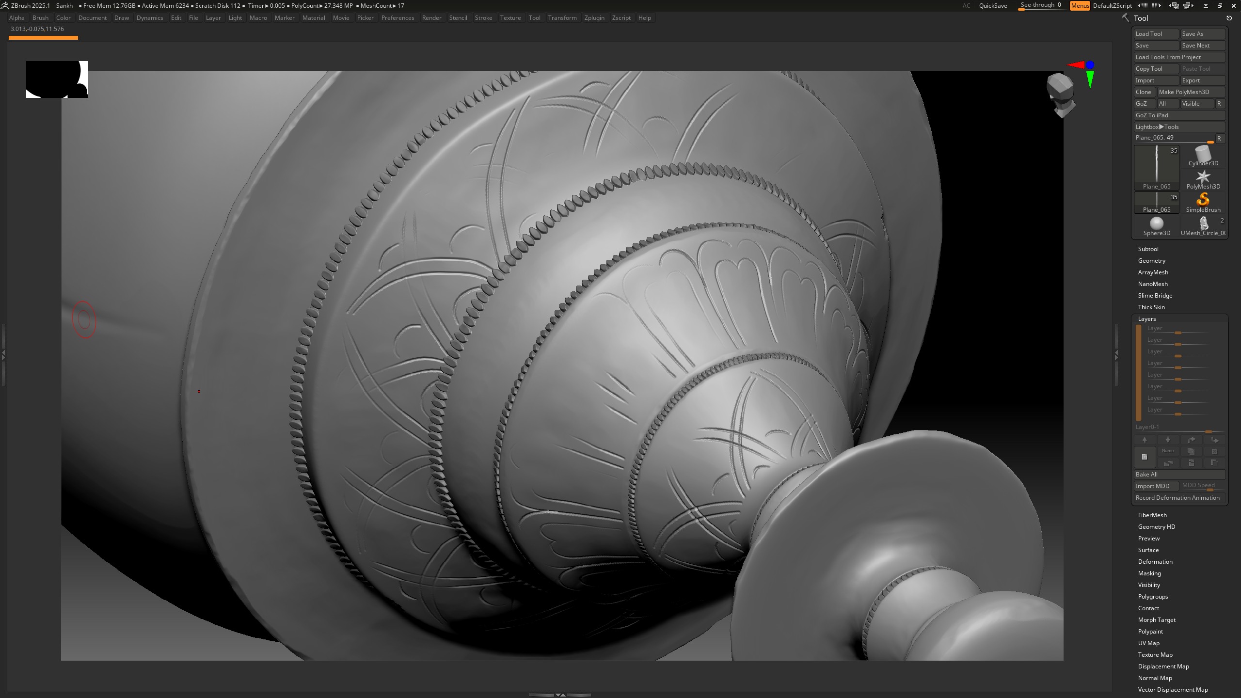
Task: Click the previous UI colors icon
Action: [x=1143, y=6]
